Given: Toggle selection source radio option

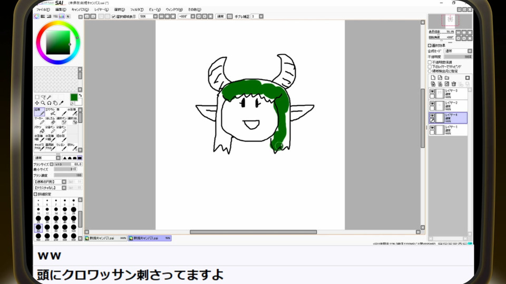Looking at the screenshot, I should (x=430, y=71).
